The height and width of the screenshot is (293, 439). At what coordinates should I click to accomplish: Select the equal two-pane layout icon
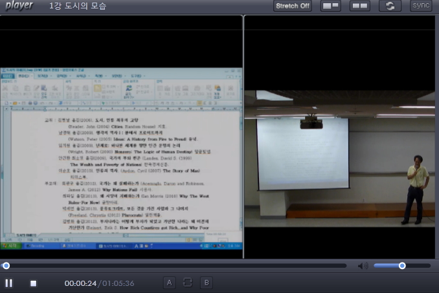[x=360, y=6]
